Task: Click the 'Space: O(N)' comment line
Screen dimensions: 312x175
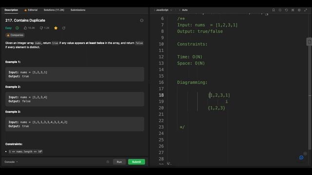Action: tap(191, 63)
